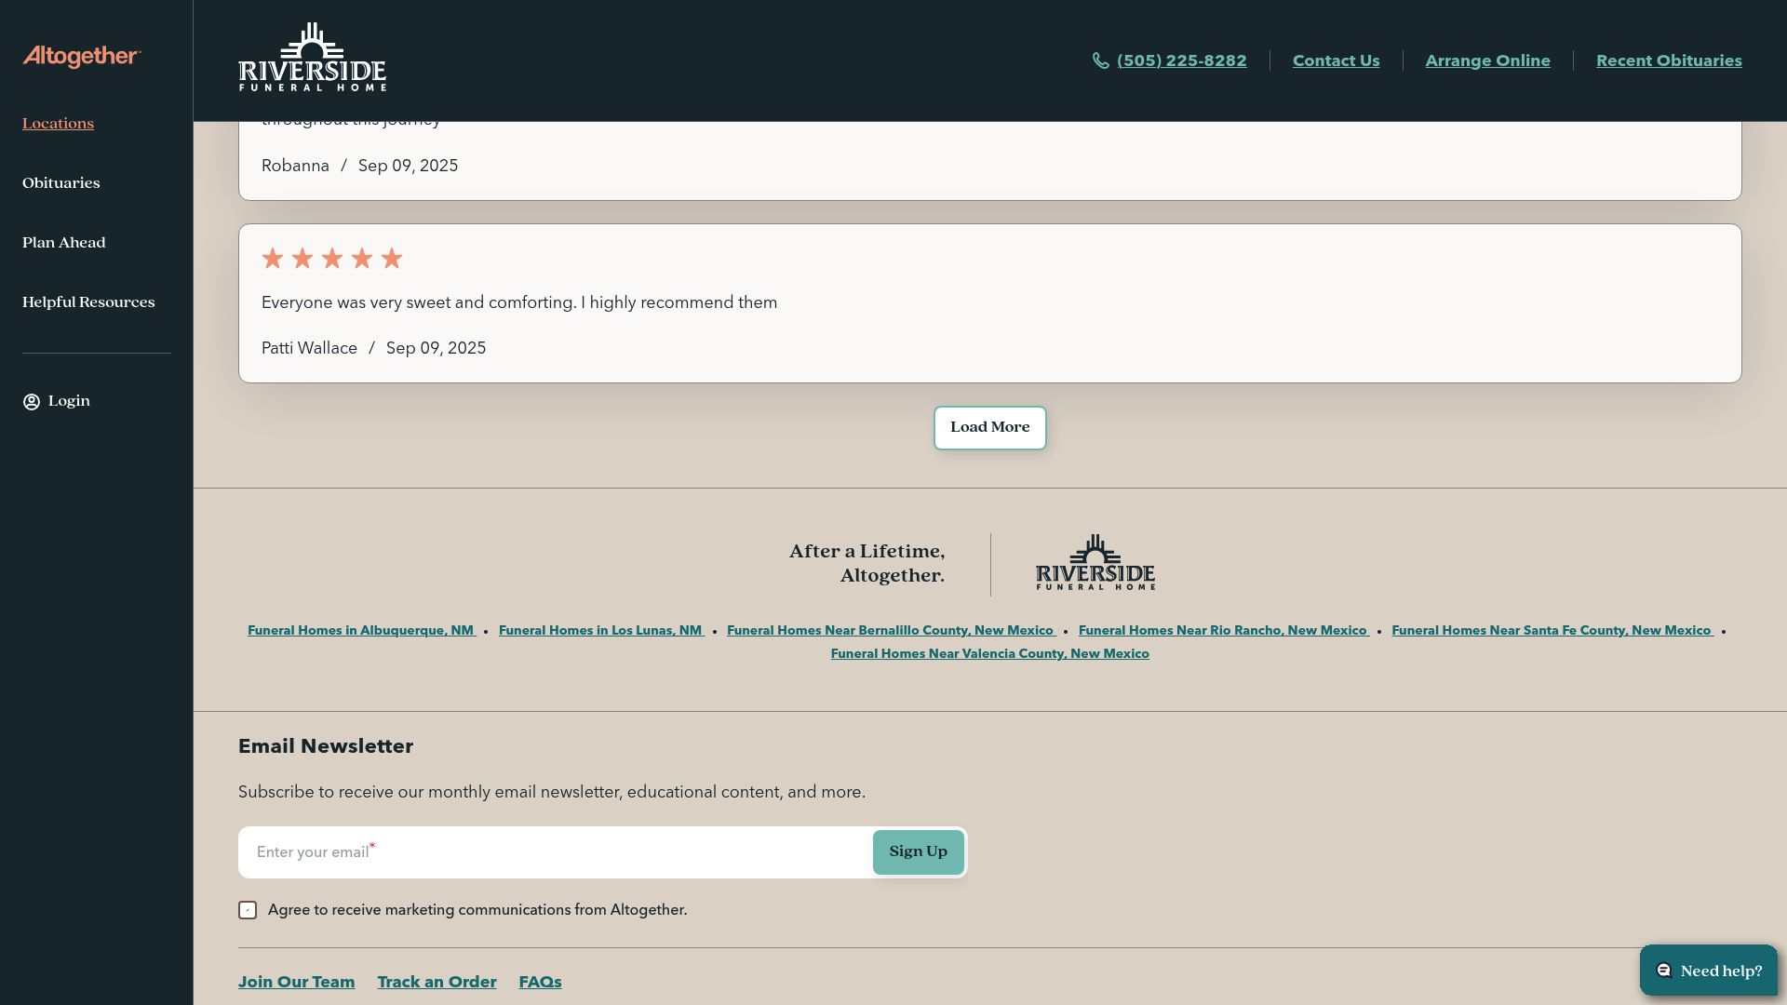Click the Riverside Funeral Home header logo

pyautogui.click(x=312, y=58)
